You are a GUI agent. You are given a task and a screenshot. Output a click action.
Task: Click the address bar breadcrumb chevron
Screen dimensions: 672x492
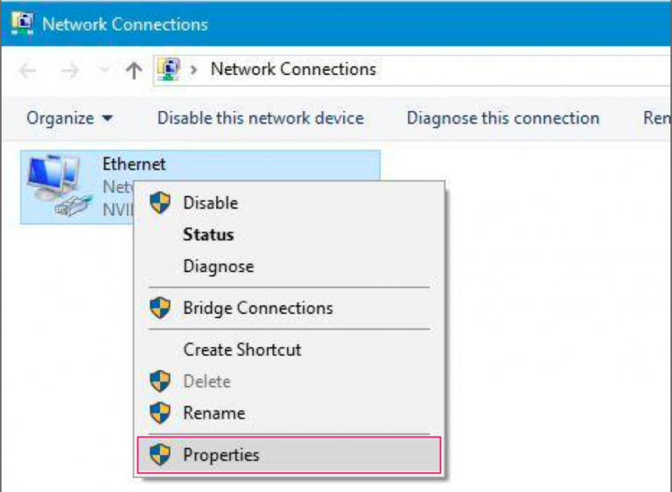[193, 70]
